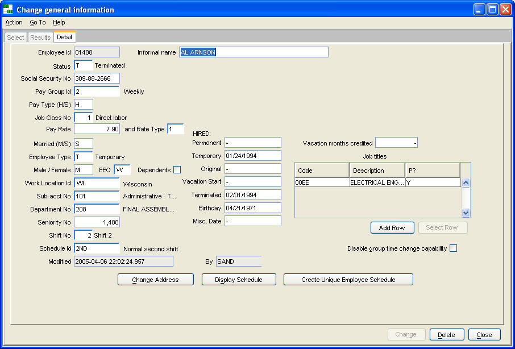Click the Description column header
The height and width of the screenshot is (349, 515).
pos(377,171)
